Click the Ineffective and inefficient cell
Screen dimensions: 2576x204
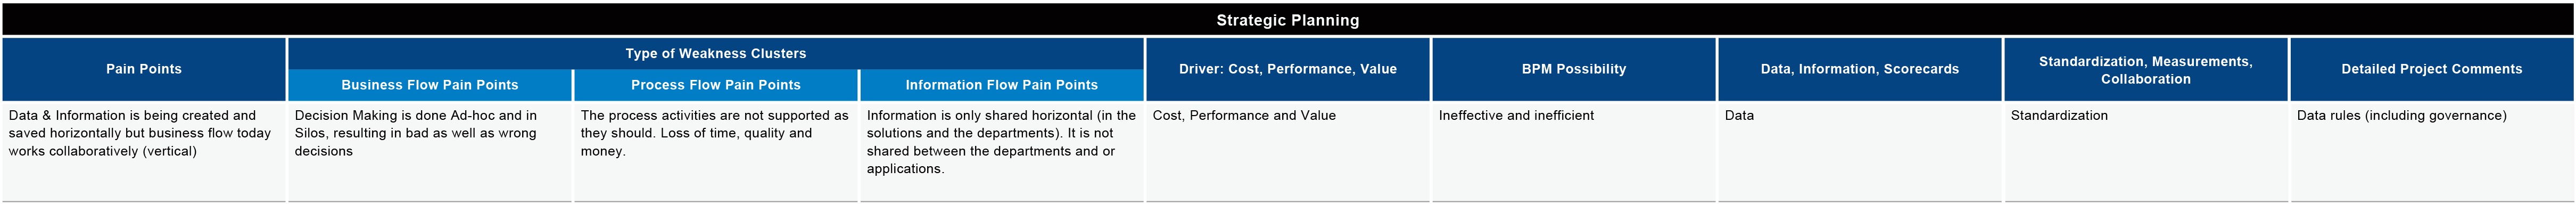(1574, 151)
